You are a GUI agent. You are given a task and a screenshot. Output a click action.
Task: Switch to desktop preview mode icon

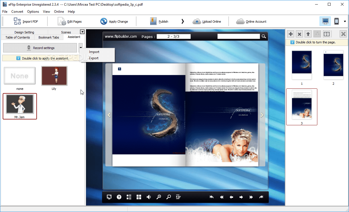pyautogui.click(x=325, y=21)
